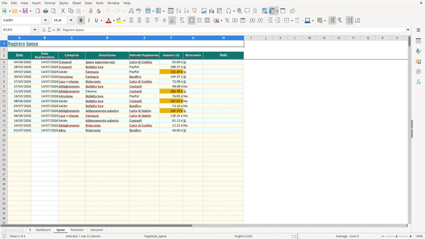The image size is (425, 239).
Task: Open sidebar Properties panel icon
Action: coord(418,41)
